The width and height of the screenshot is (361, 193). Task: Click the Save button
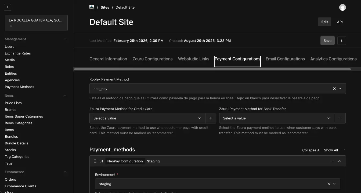[327, 40]
